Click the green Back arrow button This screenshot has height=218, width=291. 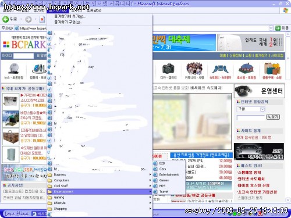(5, 19)
